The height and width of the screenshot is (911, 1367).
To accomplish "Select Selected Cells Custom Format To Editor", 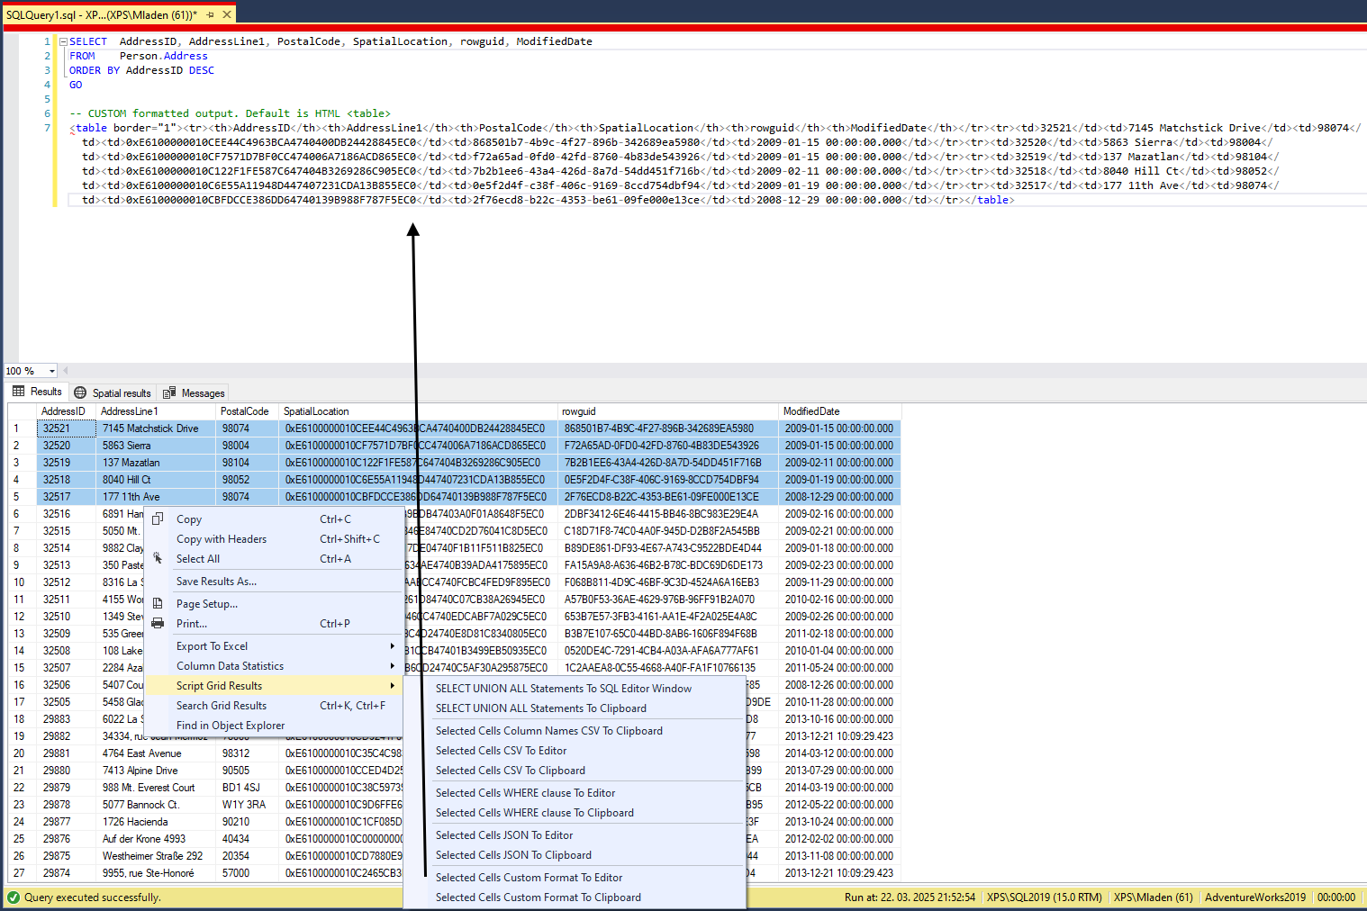I will tap(575, 878).
